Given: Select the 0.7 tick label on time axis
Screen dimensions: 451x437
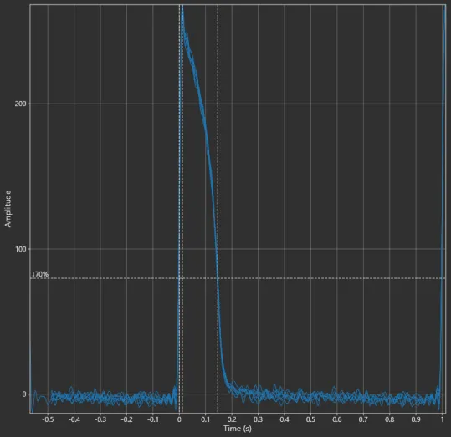Looking at the screenshot, I should tap(363, 419).
